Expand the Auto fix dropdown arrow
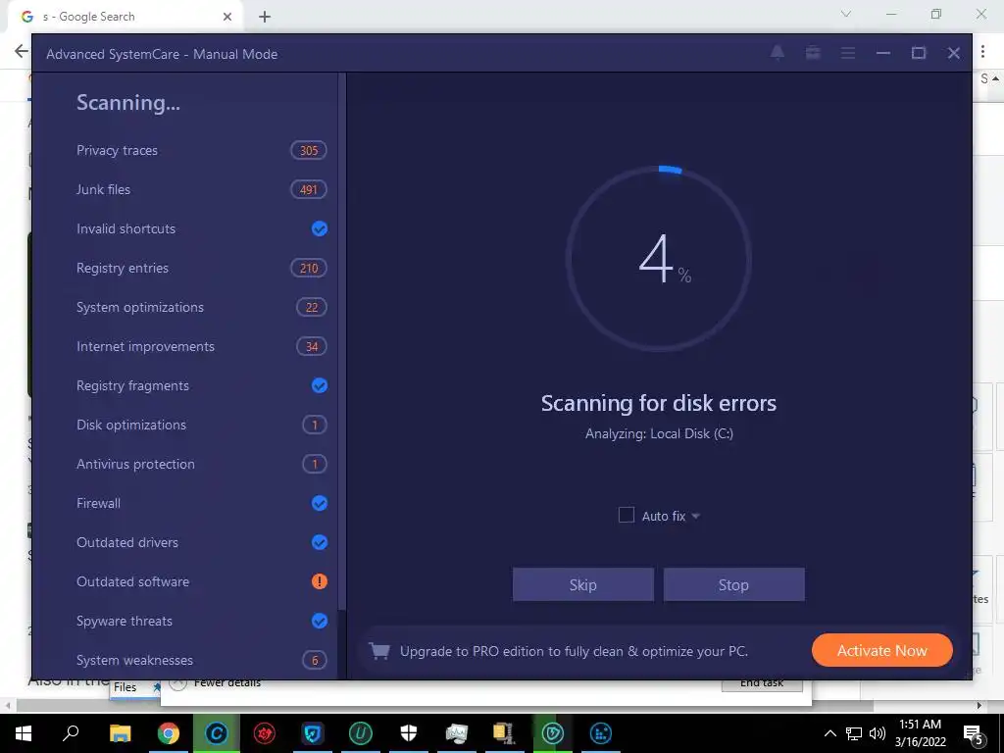This screenshot has height=753, width=1004. (x=696, y=516)
